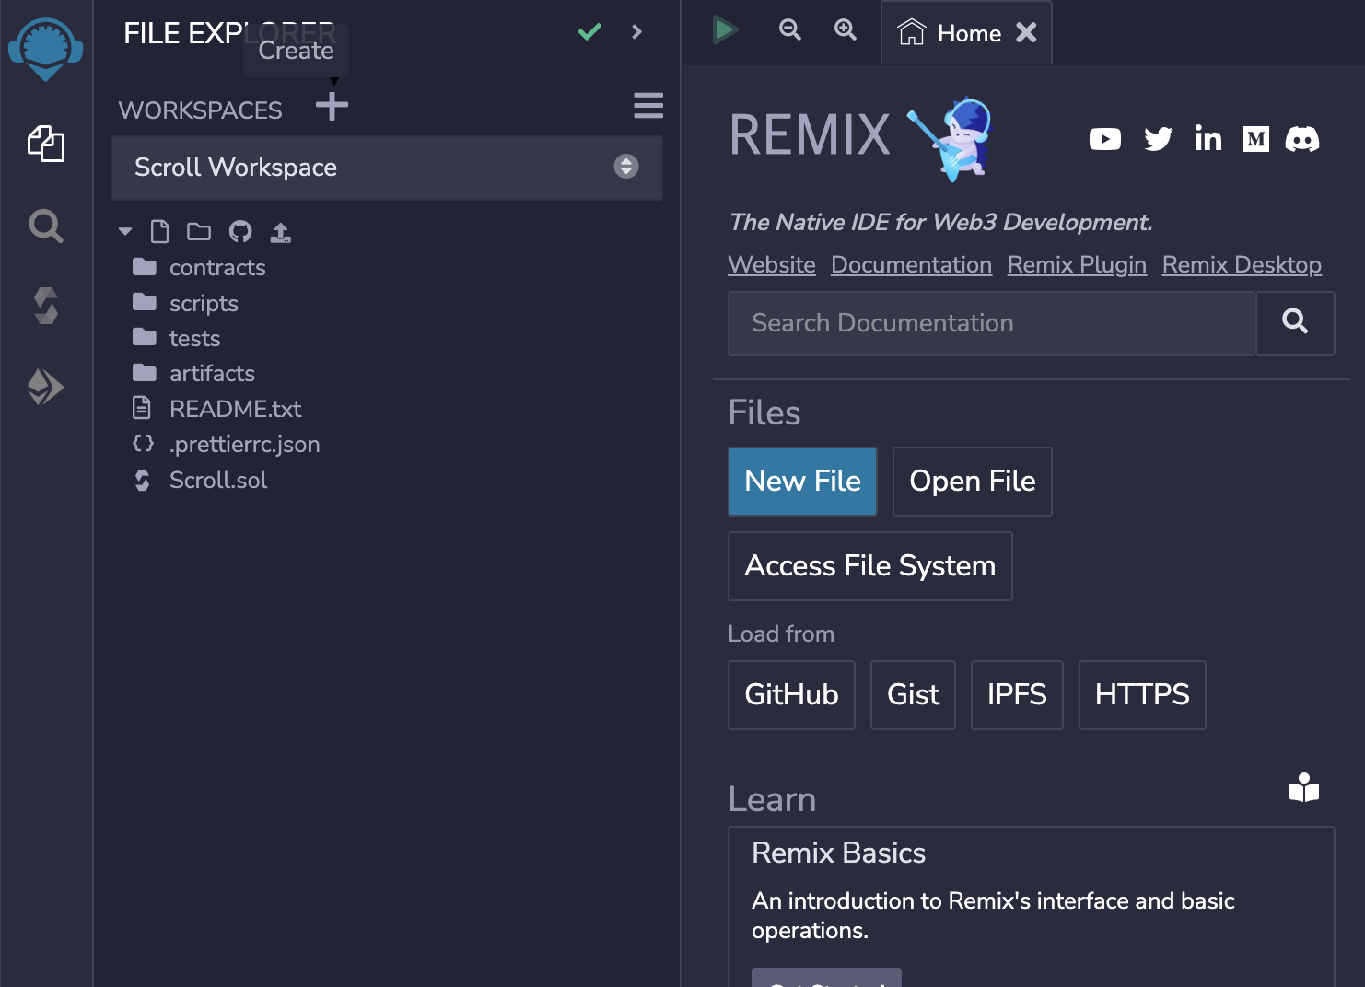Open Remix YouTube channel icon

point(1105,139)
